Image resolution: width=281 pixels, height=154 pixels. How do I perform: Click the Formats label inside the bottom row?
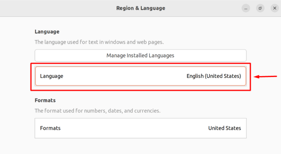[x=50, y=128]
